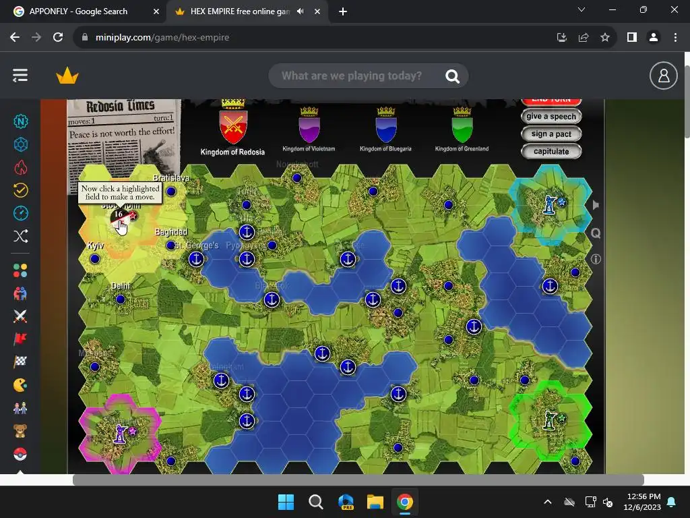This screenshot has width=690, height=518.
Task: Click the Bratislava town dot
Action: (171, 191)
